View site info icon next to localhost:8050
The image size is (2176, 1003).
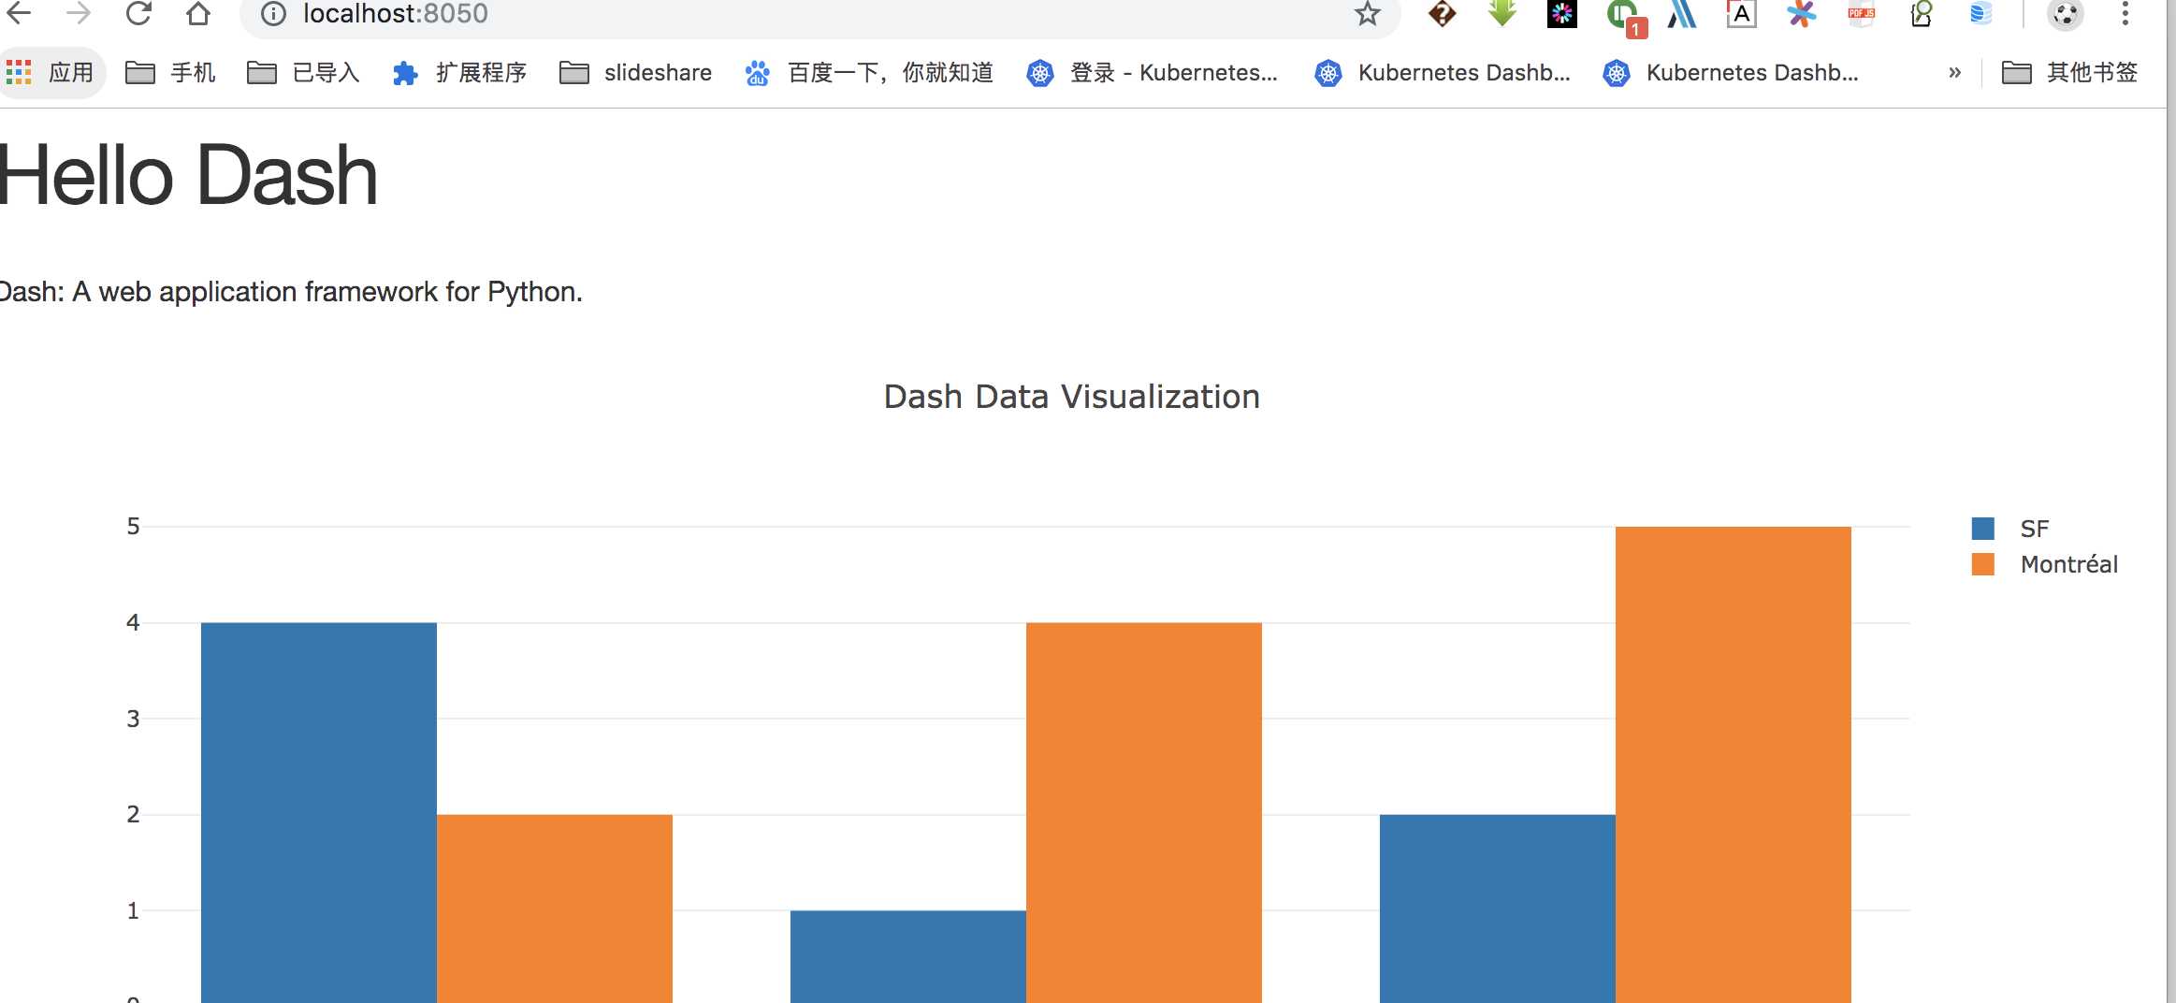coord(272,14)
